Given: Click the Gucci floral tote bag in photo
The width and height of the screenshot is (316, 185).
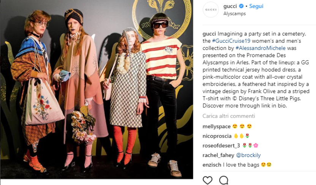Looking at the screenshot, I should (43, 102).
